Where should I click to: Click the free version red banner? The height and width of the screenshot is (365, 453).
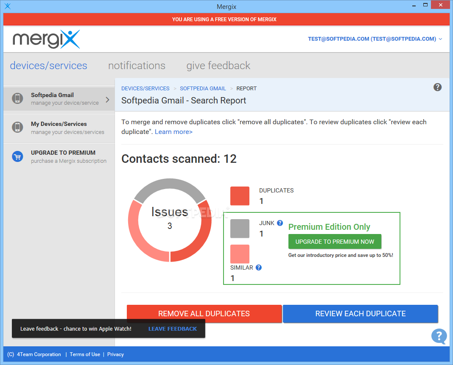226,20
